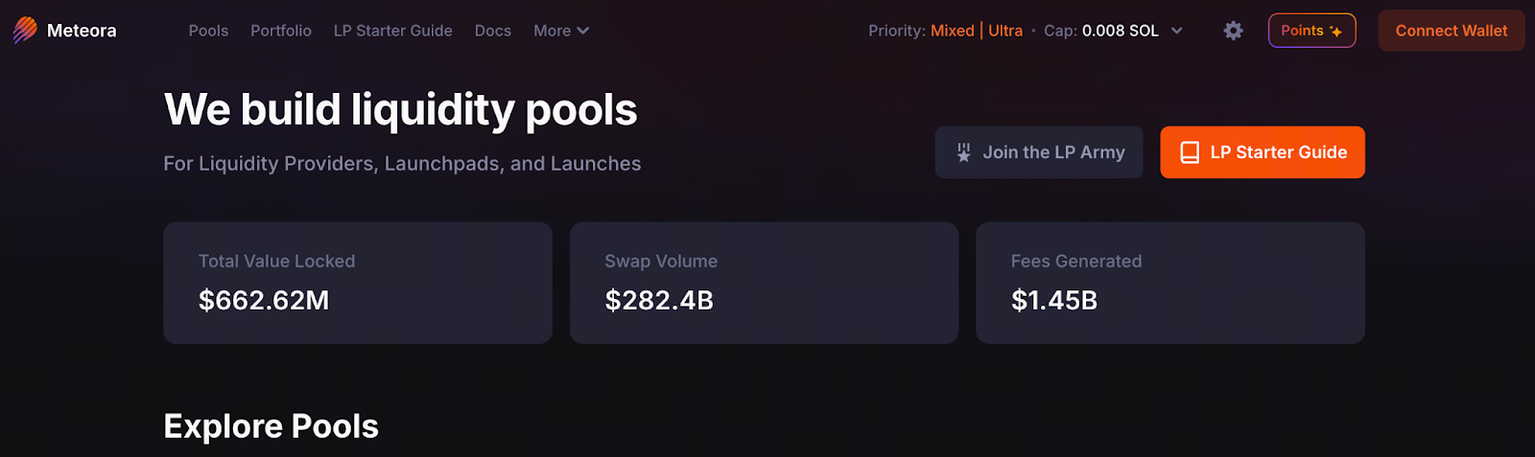
Task: Select LP Starter Guide in the top navigation
Action: pos(392,31)
